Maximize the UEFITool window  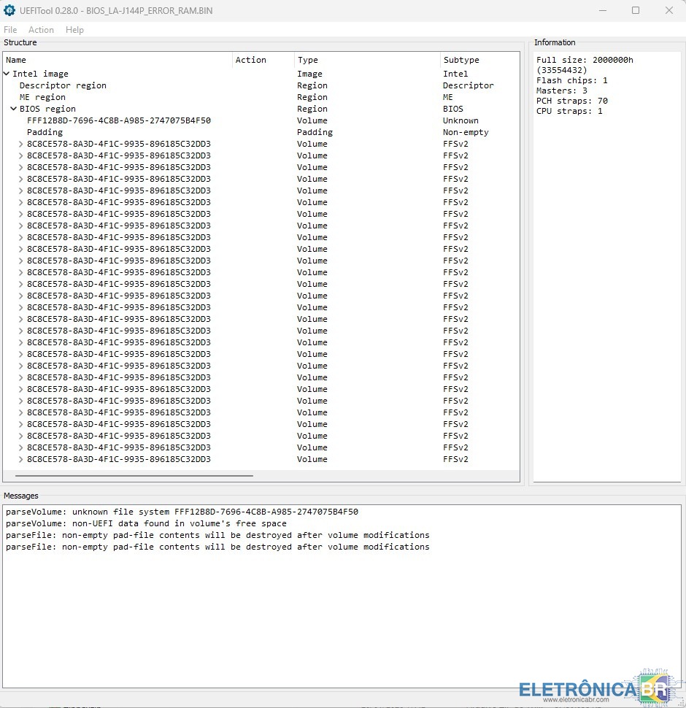[635, 10]
